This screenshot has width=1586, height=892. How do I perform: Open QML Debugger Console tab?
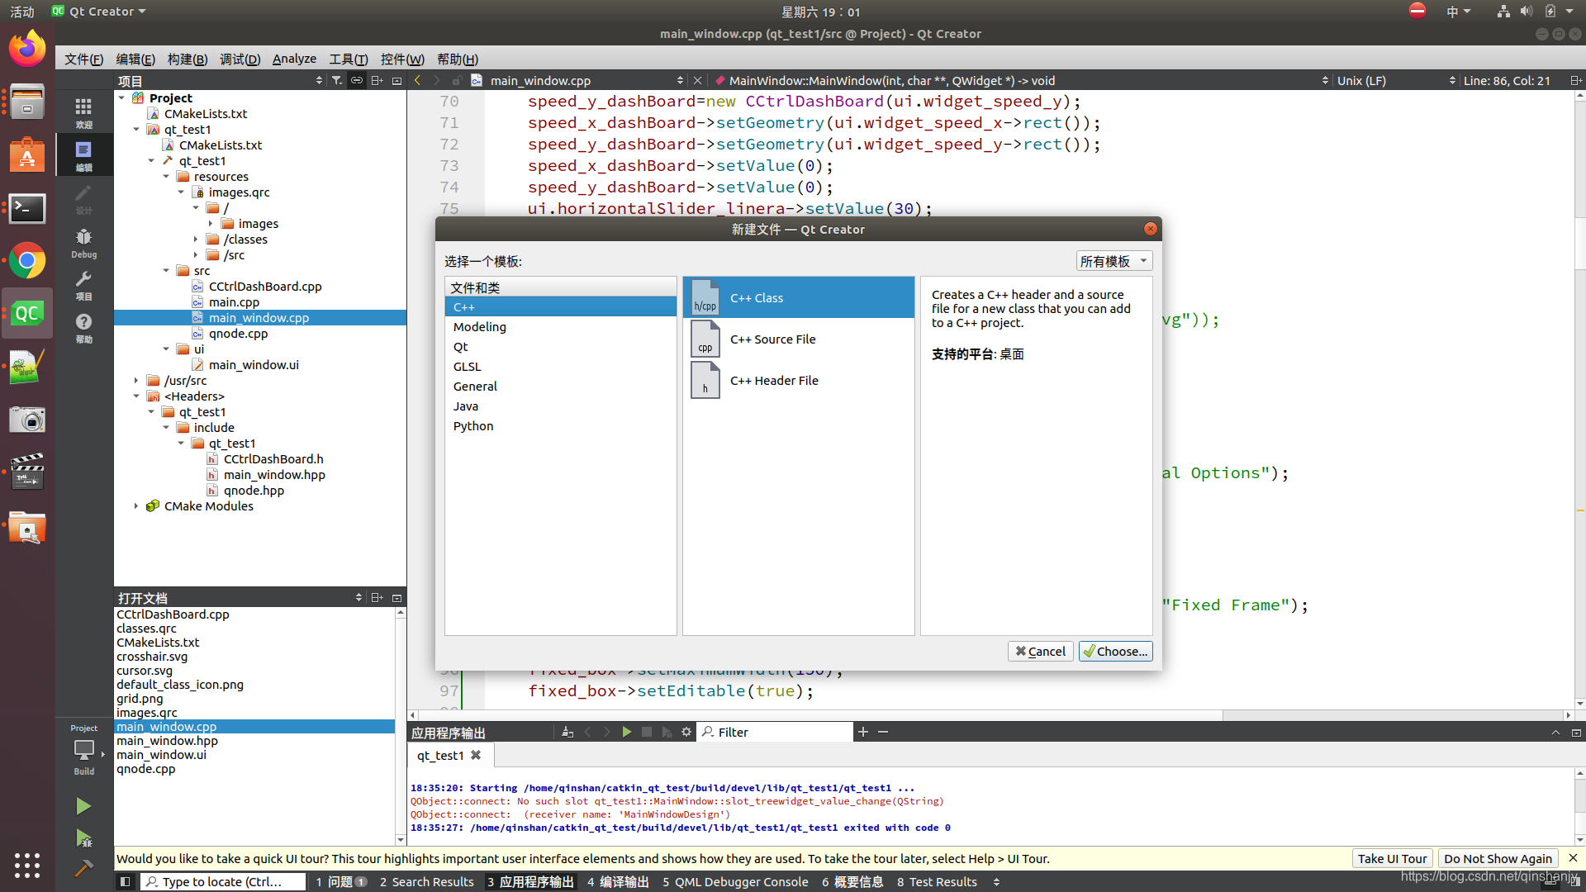(735, 881)
